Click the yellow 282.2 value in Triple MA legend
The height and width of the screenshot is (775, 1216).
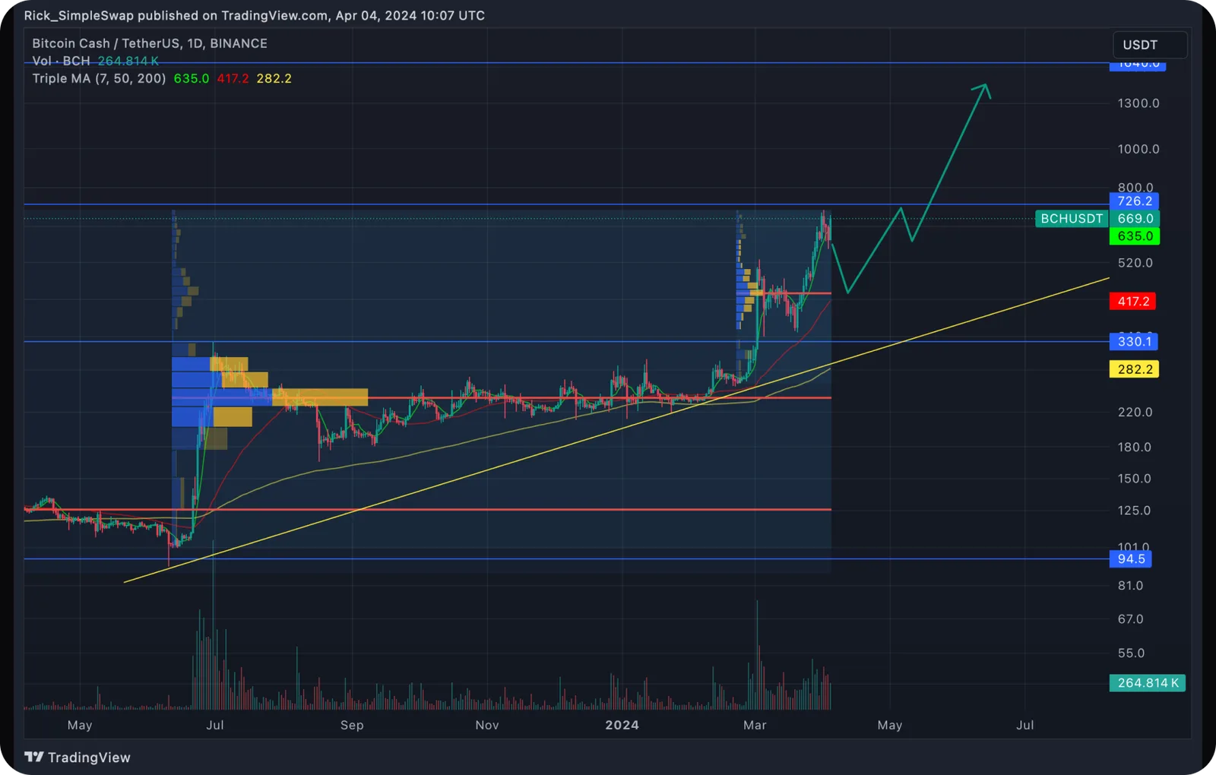(274, 78)
